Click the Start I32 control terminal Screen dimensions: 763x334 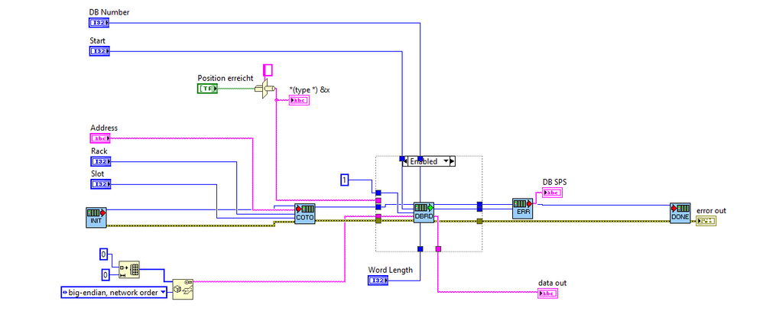(x=99, y=51)
